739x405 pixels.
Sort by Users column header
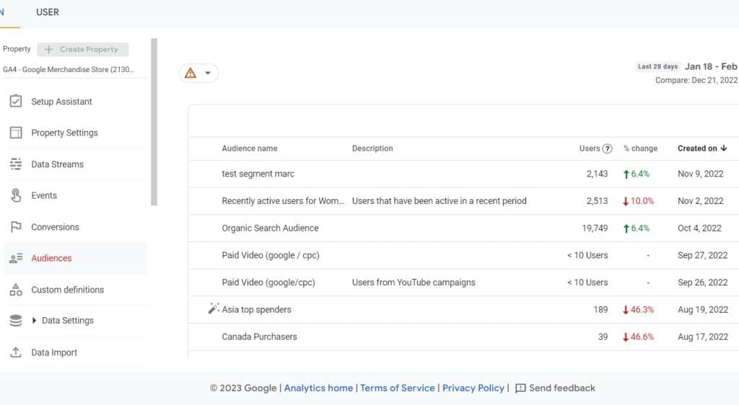coord(590,148)
